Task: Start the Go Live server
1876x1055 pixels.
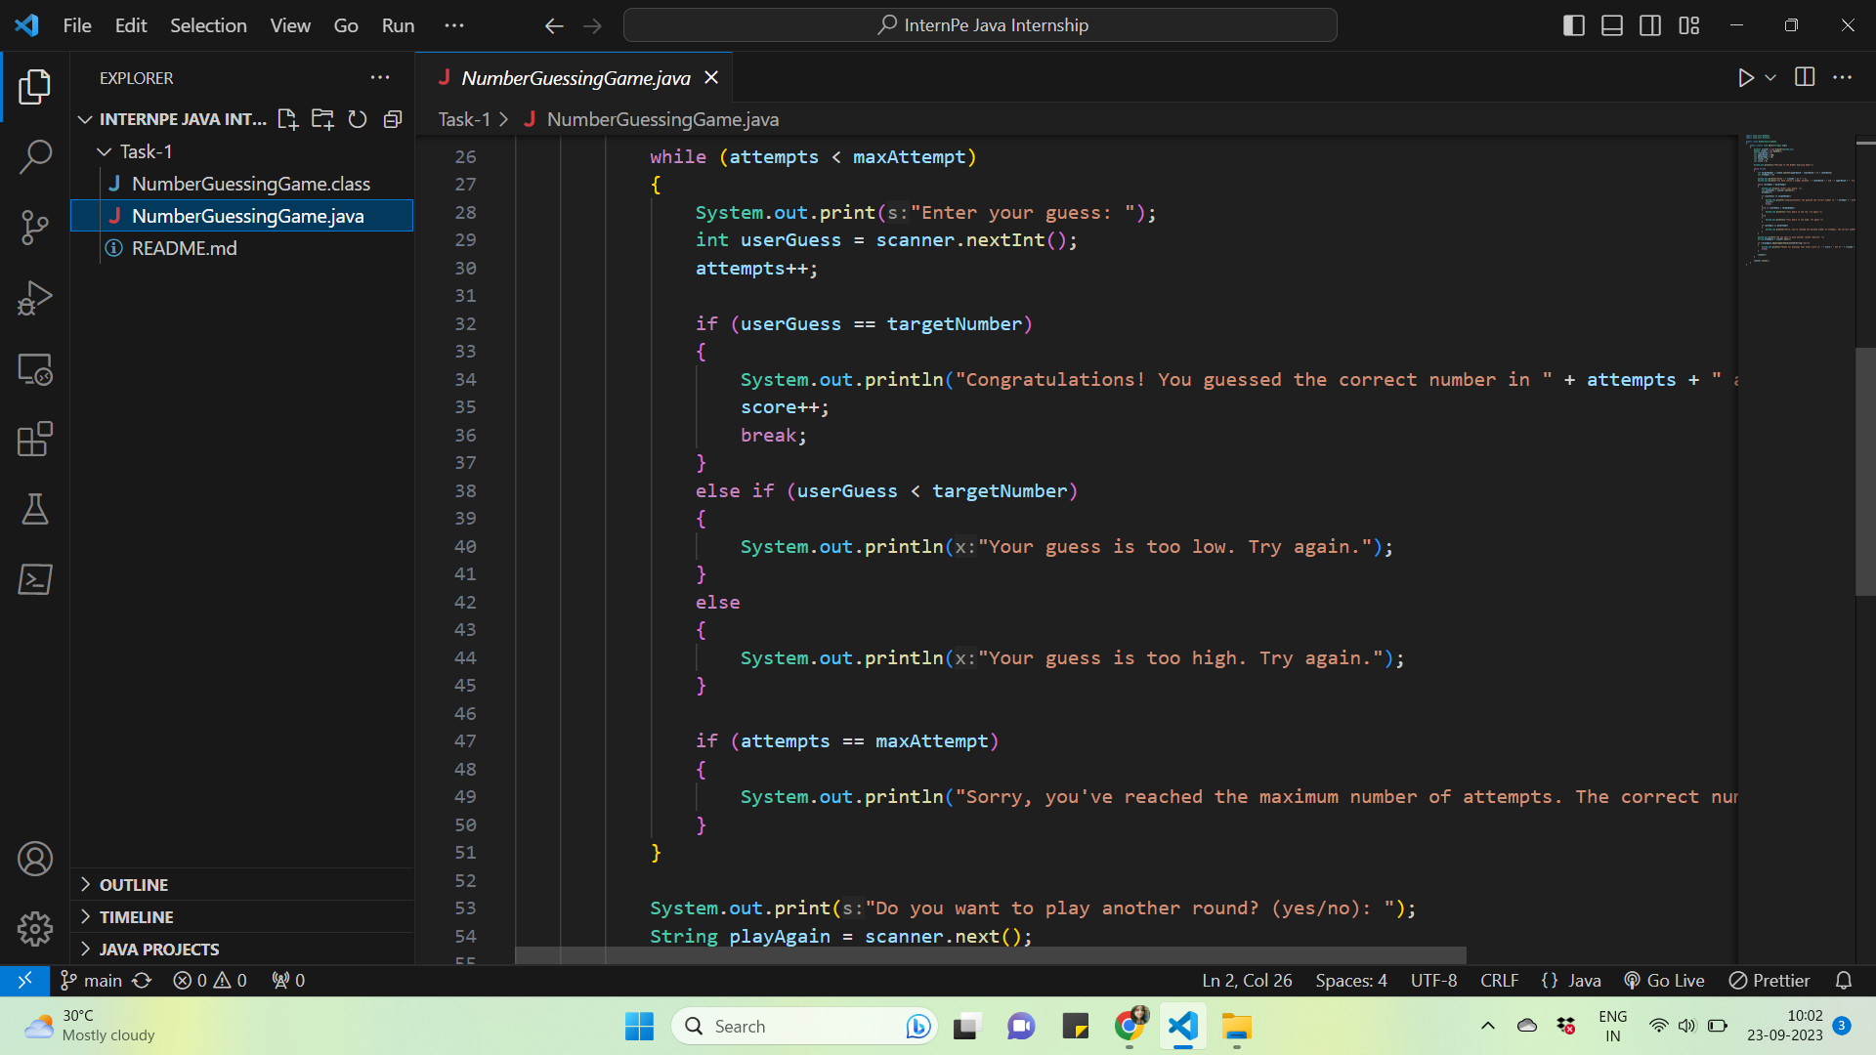Action: tap(1664, 980)
